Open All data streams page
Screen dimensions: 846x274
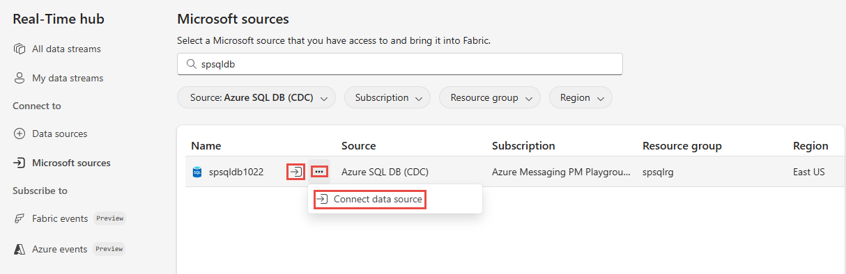66,49
